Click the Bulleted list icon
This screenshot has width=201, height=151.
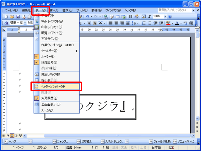(x=150, y=23)
